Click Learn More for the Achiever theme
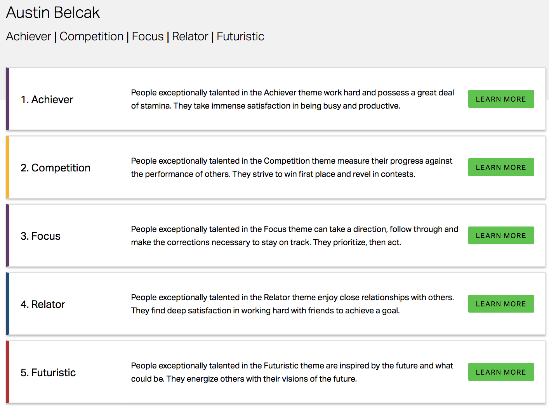Screen dimensions: 549x408 coord(501,99)
